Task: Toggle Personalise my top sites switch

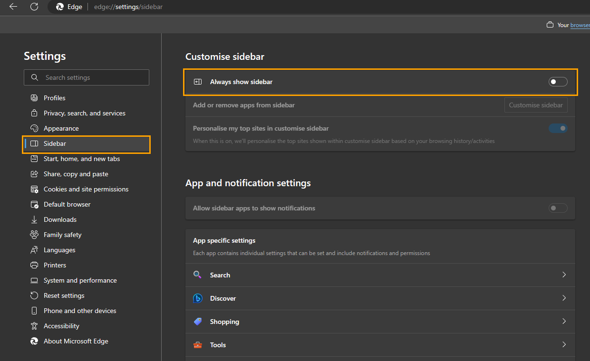Action: click(x=558, y=128)
